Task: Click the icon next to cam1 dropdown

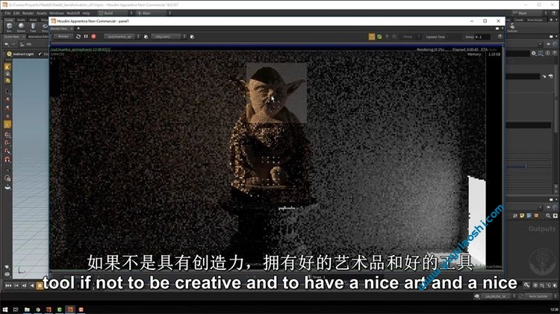Action: (192, 37)
